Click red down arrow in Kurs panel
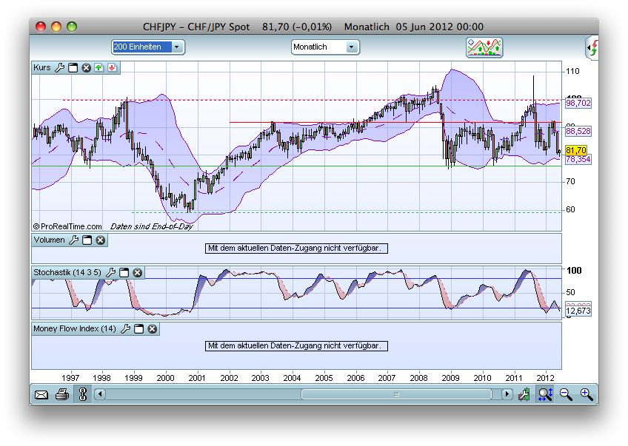The width and height of the screenshot is (628, 446). pos(112,67)
